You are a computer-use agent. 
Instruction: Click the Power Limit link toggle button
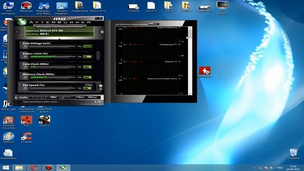[98, 56]
